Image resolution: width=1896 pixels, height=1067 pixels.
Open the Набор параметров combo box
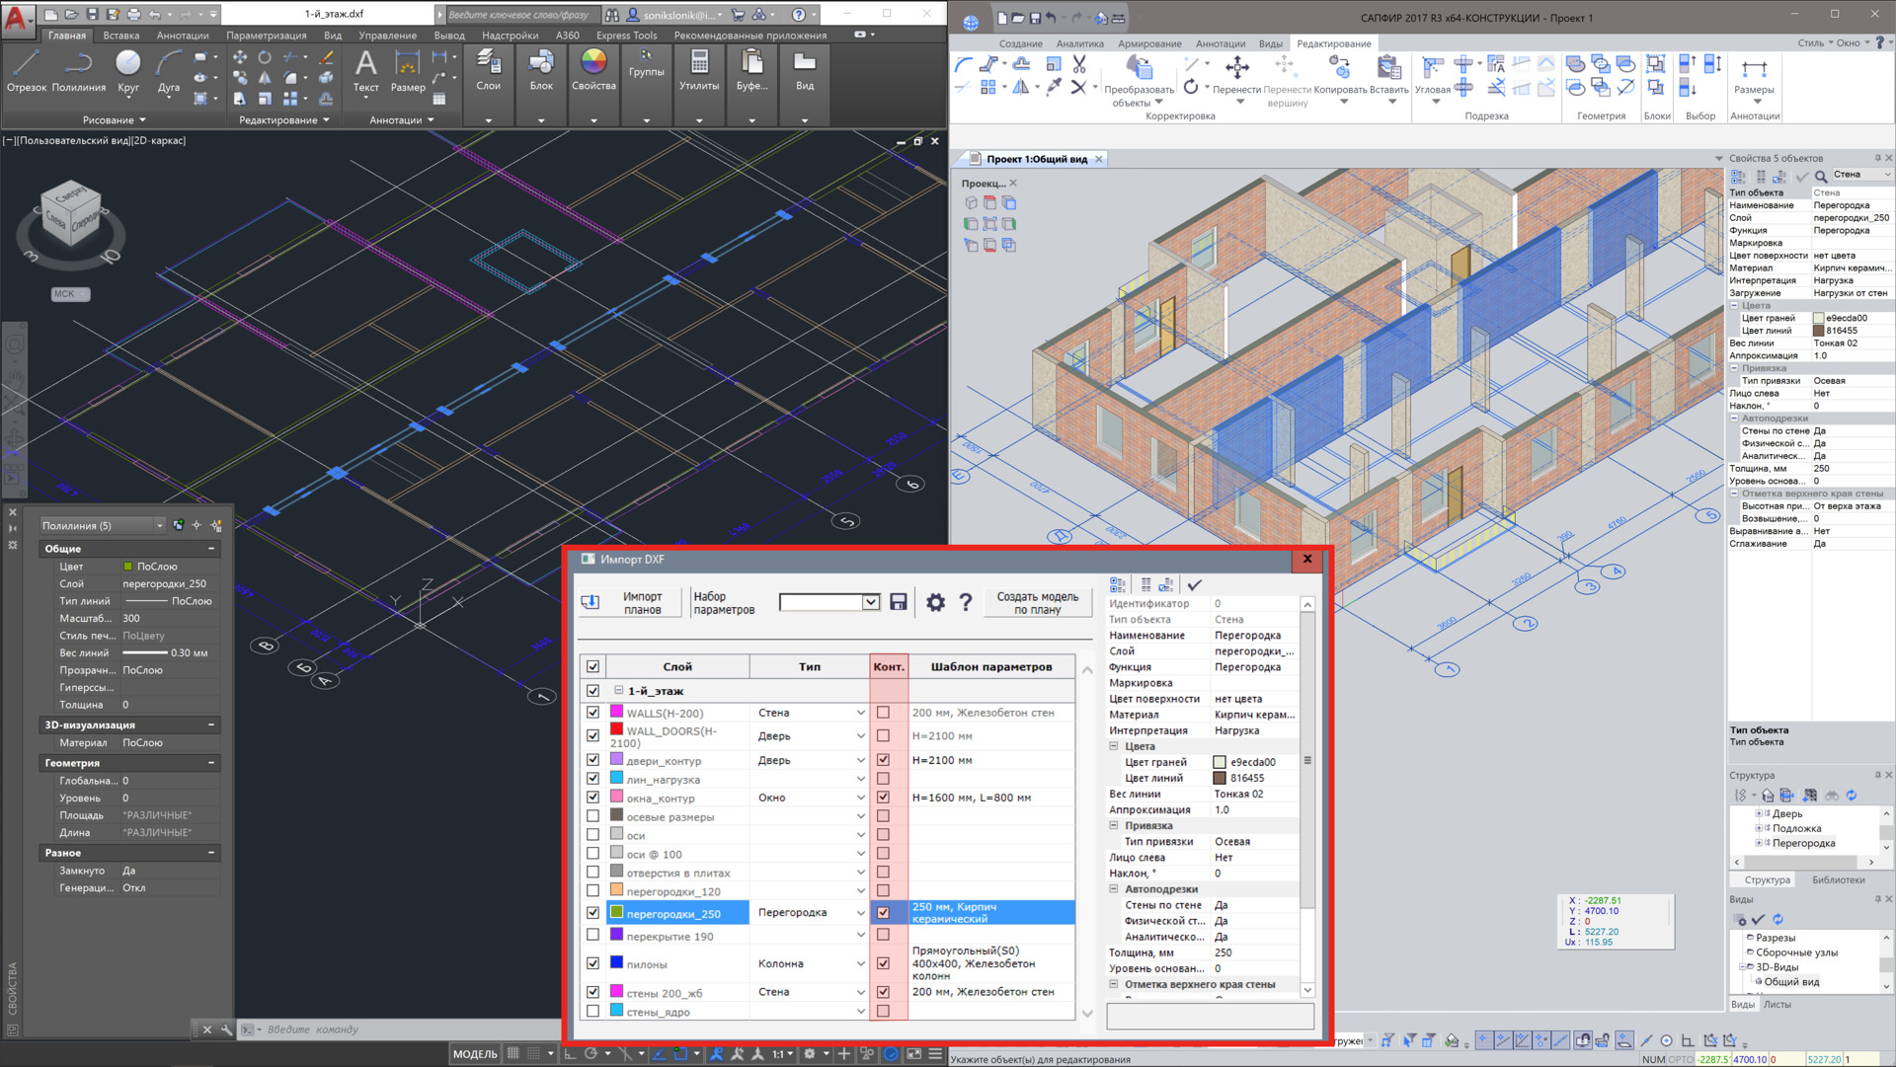870,602
